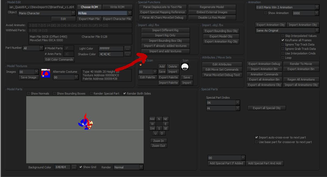Enable Use base part for crossover

257,142
